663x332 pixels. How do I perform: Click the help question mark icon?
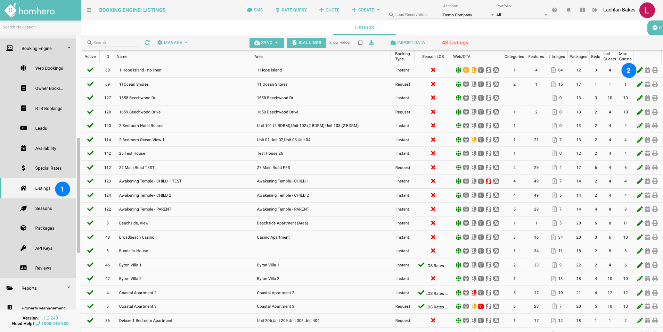point(555,10)
